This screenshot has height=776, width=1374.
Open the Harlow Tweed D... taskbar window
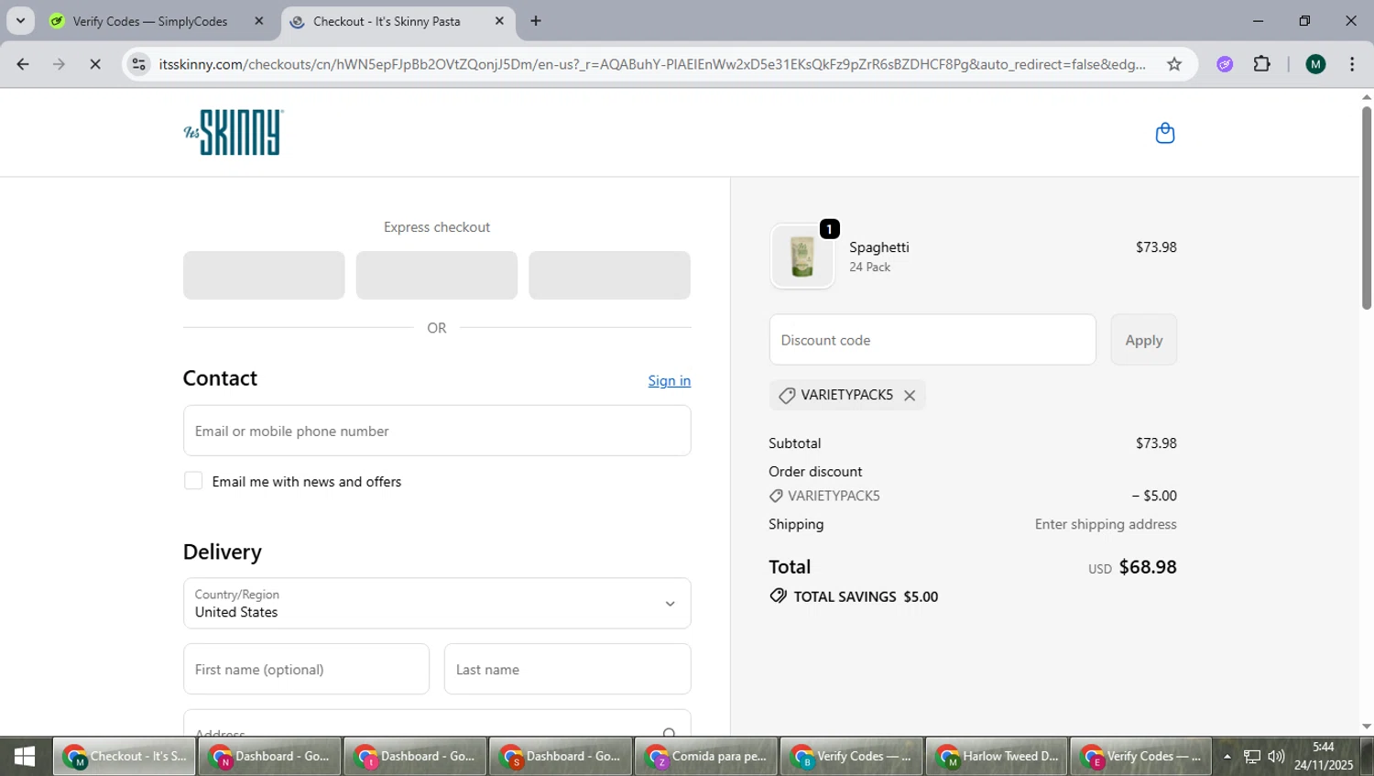(x=997, y=757)
